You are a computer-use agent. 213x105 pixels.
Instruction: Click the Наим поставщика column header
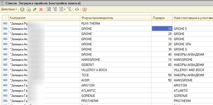coord(193,18)
